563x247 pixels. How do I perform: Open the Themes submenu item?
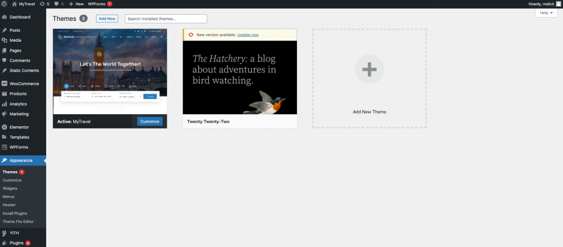(10, 172)
